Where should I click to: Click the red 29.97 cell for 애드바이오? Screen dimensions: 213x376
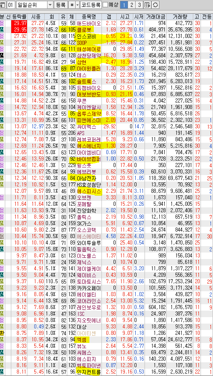click(19, 23)
